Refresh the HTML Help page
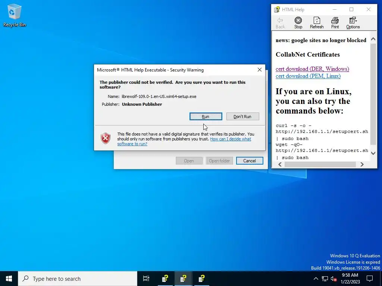 [317, 23]
